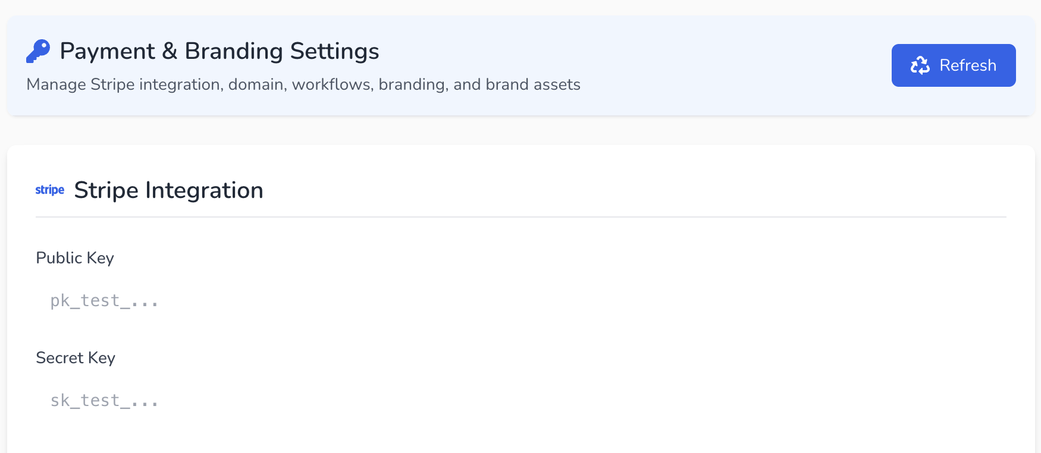1041x453 pixels.
Task: Click the Public Key label
Action: tap(75, 258)
